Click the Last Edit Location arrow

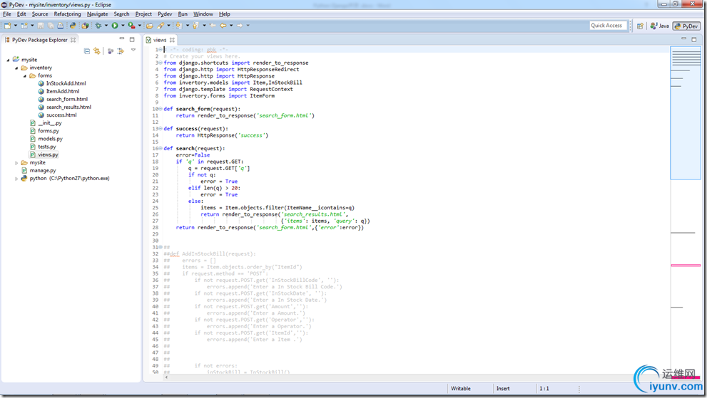click(x=213, y=26)
